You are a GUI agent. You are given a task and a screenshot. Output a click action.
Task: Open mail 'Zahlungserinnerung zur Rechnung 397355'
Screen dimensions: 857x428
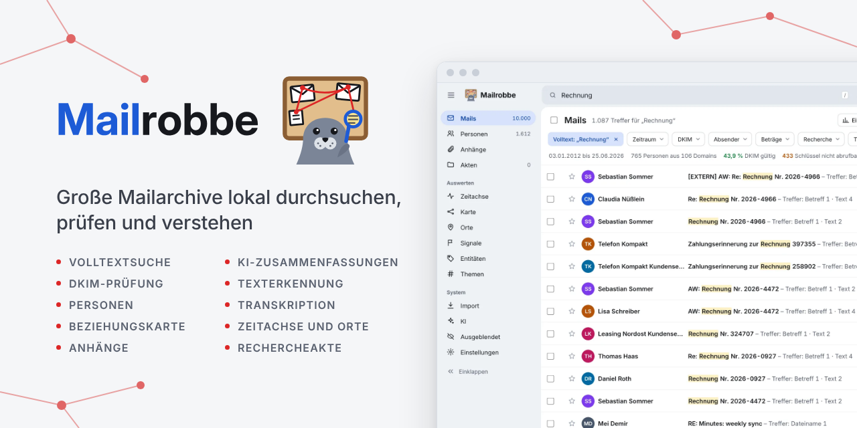tap(752, 244)
